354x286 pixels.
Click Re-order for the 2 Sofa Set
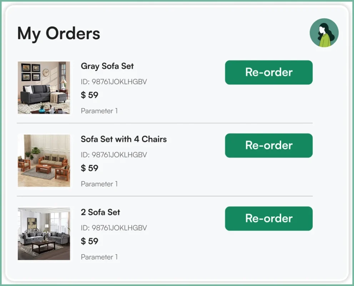click(x=269, y=218)
